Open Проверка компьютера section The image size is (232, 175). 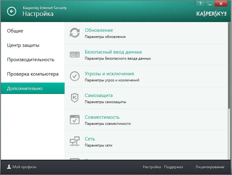[33, 74]
